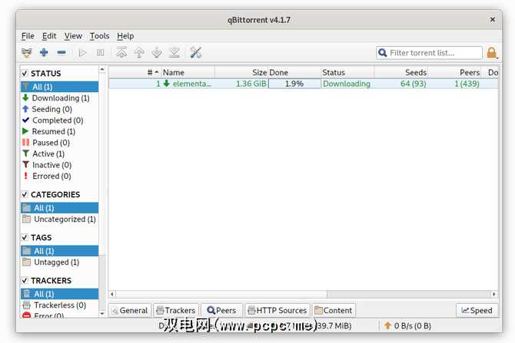This screenshot has height=343, width=515.
Task: Switch to the Peers tab
Action: (221, 310)
